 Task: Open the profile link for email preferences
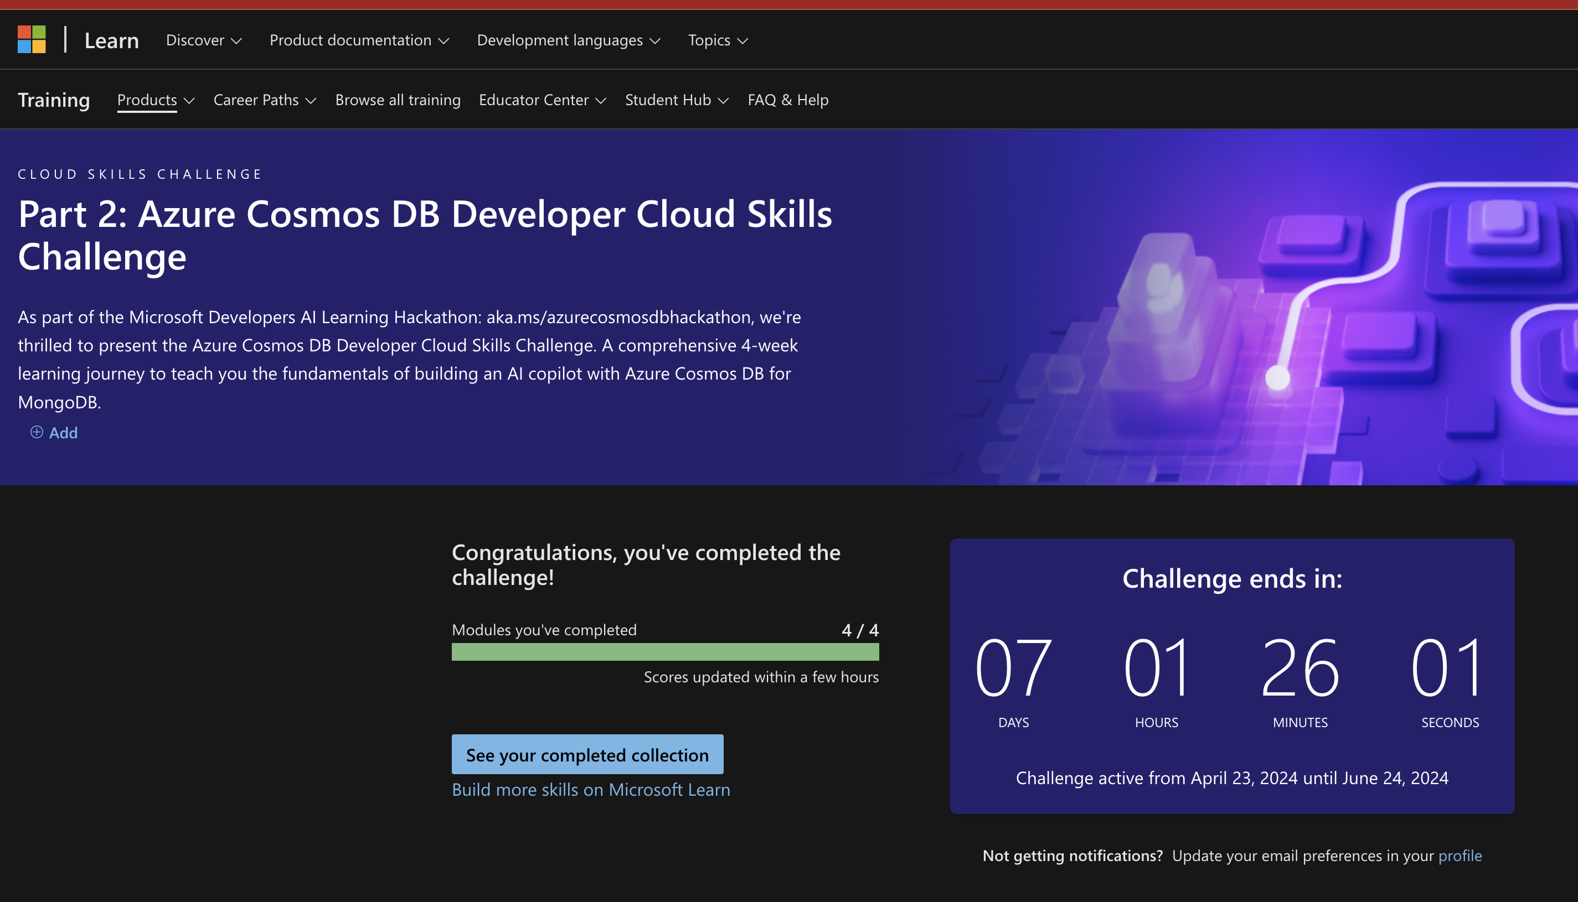point(1460,856)
